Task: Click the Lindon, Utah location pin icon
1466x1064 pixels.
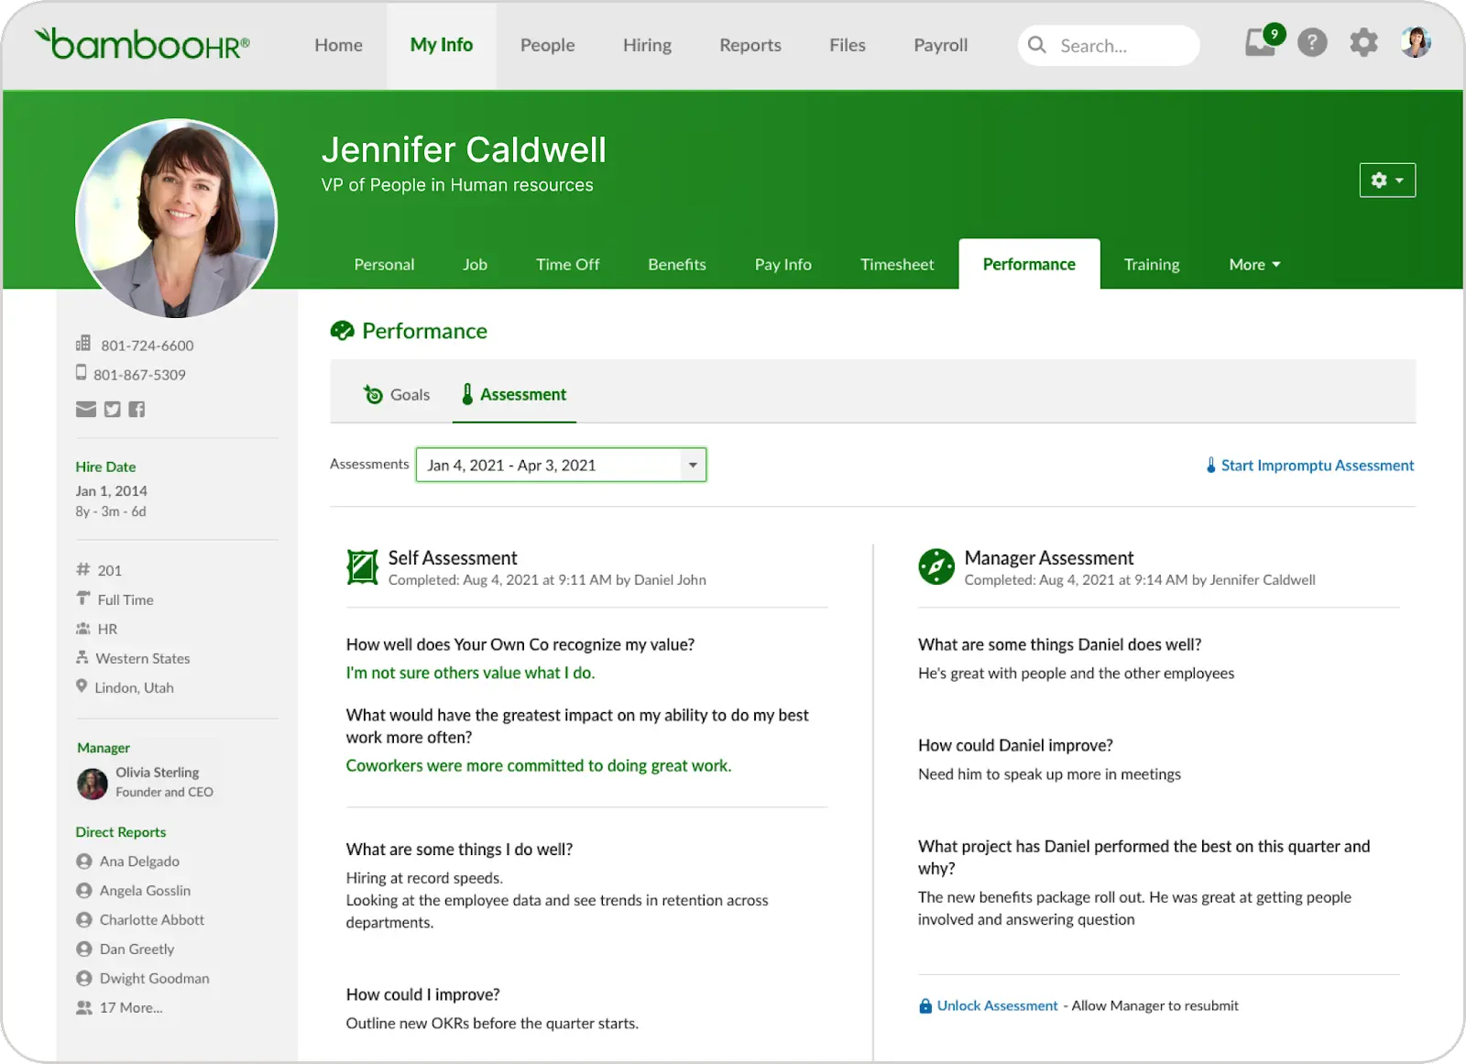Action: pos(82,686)
